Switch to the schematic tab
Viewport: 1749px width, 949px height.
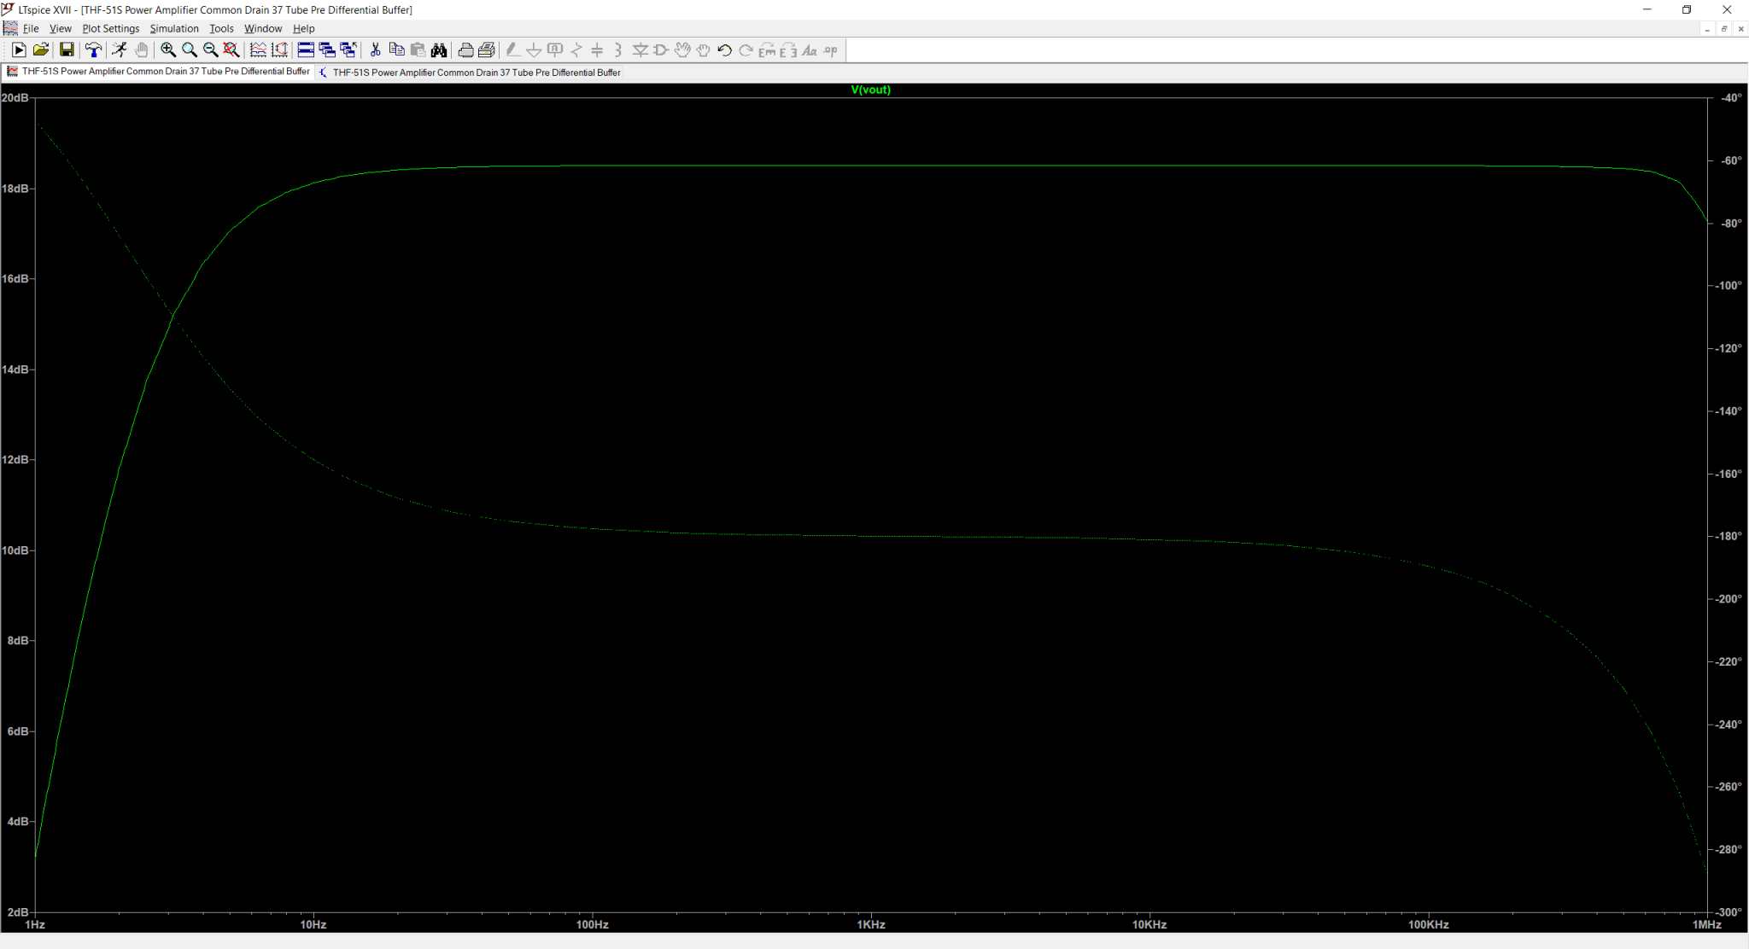(x=470, y=73)
